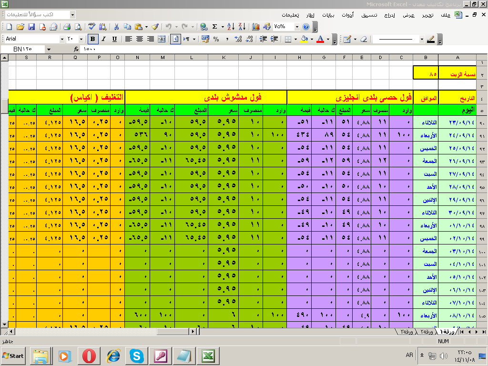Launch the Chart Wizard

coord(256,27)
